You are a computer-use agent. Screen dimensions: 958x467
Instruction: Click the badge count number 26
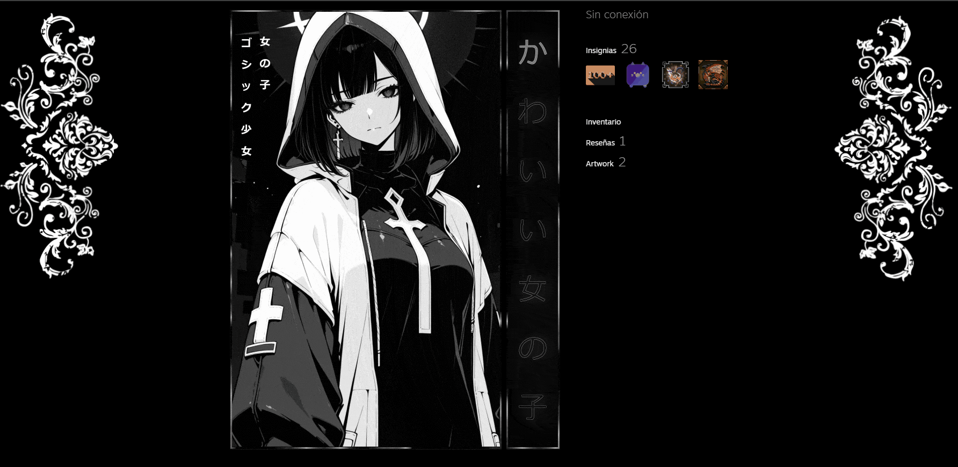[x=629, y=49]
